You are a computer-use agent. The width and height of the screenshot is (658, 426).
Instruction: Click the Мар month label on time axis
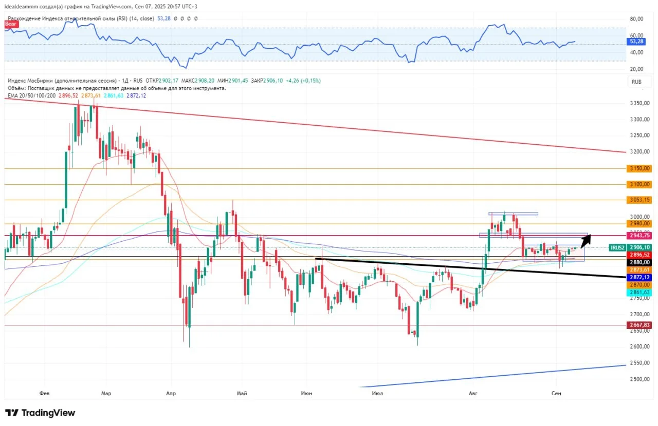(x=106, y=394)
